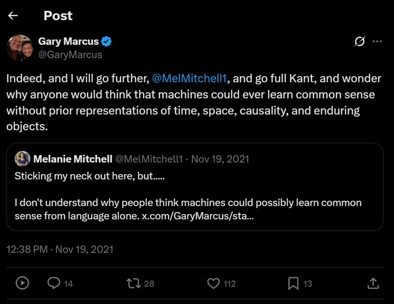Click the Post header label
Viewport: 394px width, 304px height.
point(58,16)
